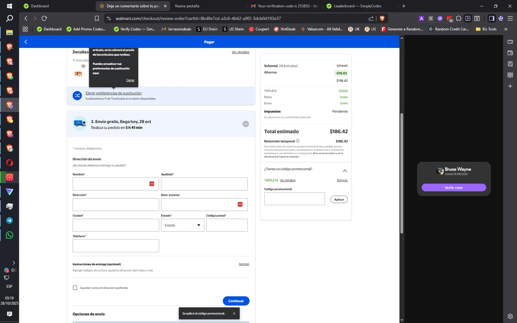Dismiss the promo code applied toast
Screen dimensions: 517x323
pos(234,313)
